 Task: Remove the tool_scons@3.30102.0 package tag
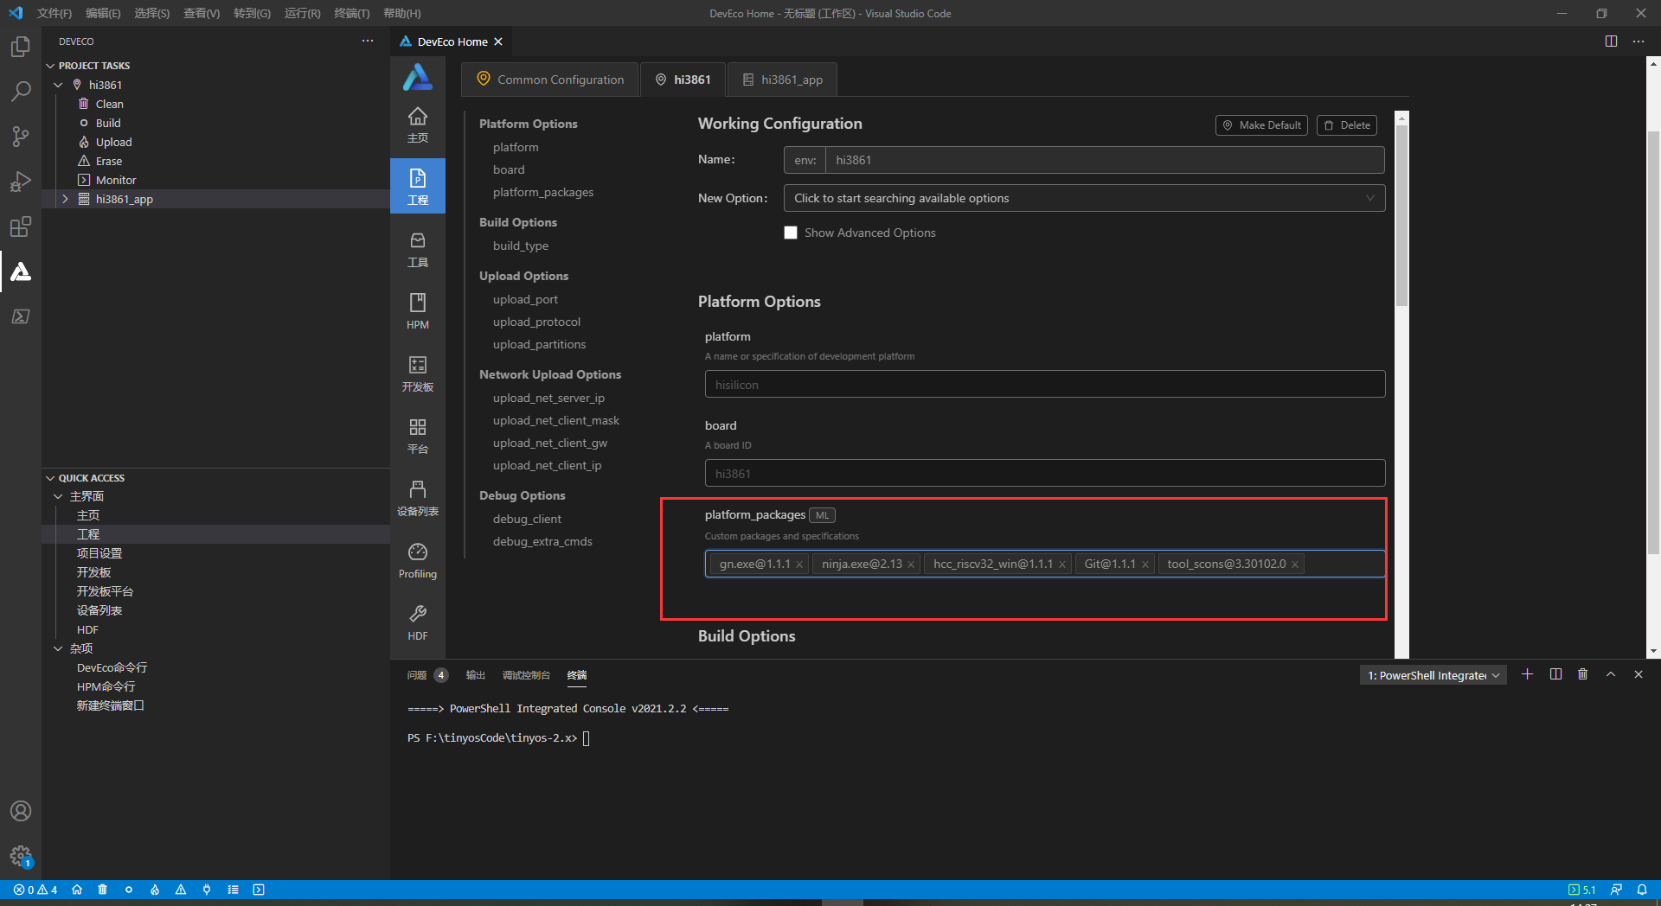coord(1295,565)
